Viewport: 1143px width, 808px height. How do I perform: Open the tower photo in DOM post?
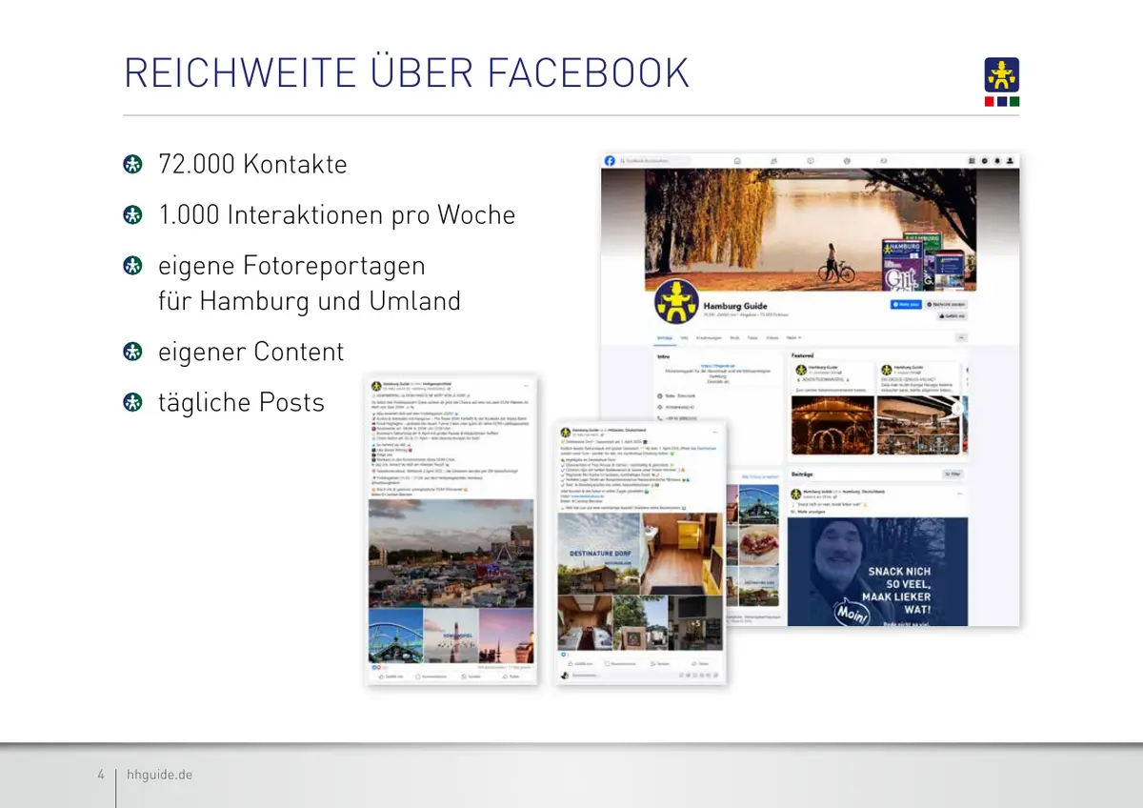(451, 636)
